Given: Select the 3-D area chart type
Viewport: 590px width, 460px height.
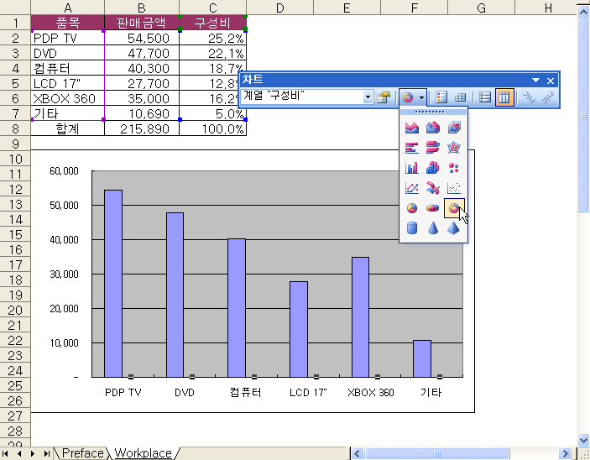Looking at the screenshot, I should (x=433, y=128).
